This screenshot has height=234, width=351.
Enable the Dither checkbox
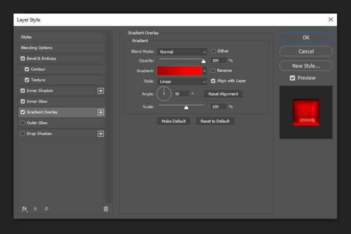click(213, 51)
